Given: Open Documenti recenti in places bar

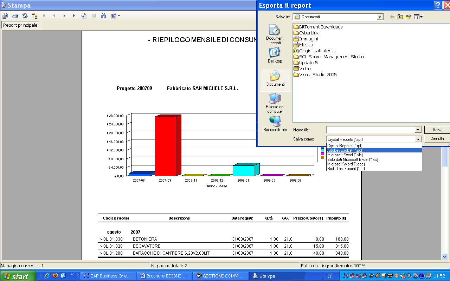Looking at the screenshot, I should (x=275, y=34).
